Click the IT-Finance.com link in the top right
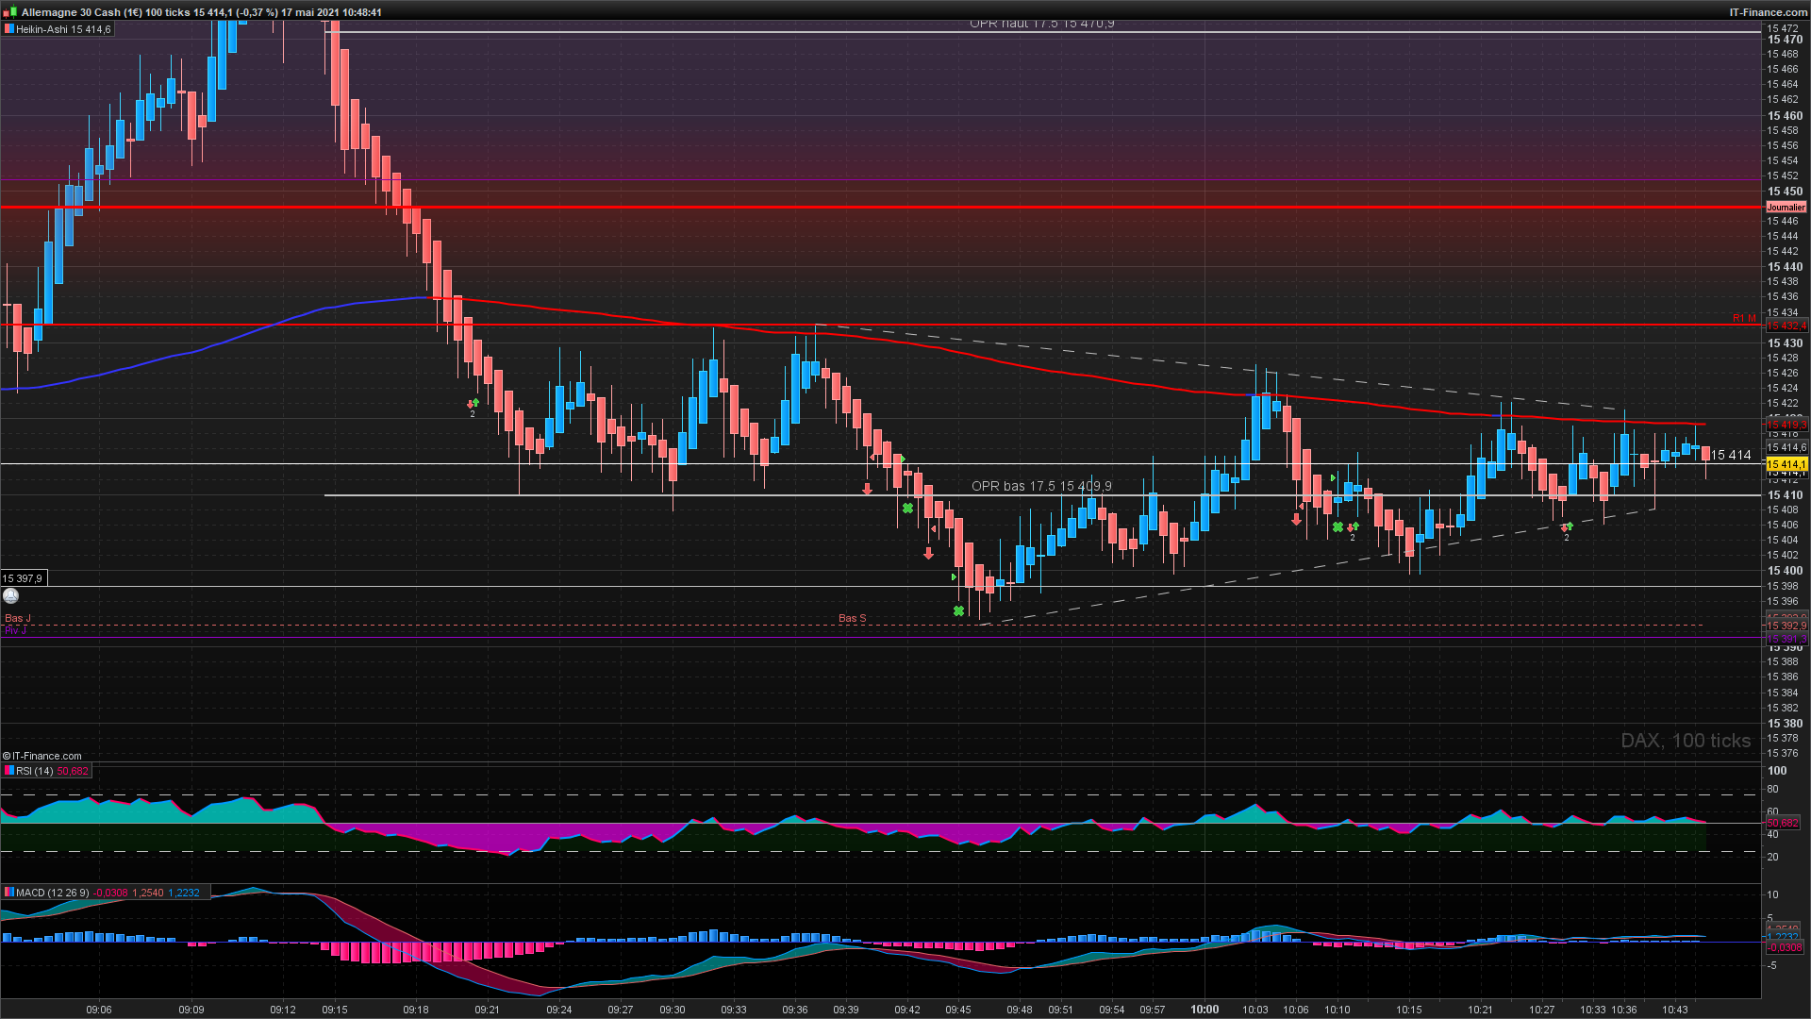This screenshot has height=1019, width=1811. coord(1768,12)
